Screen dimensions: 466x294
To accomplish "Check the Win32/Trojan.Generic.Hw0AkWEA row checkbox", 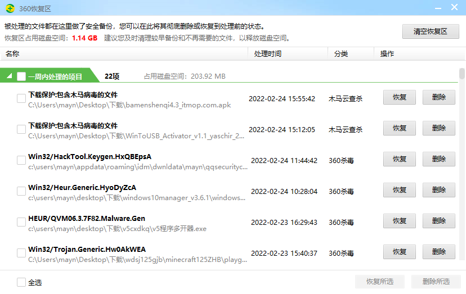I will (21, 253).
